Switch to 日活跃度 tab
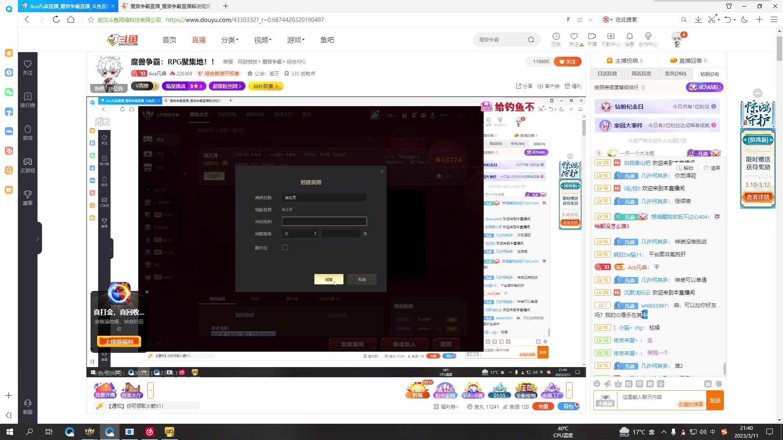 607,74
